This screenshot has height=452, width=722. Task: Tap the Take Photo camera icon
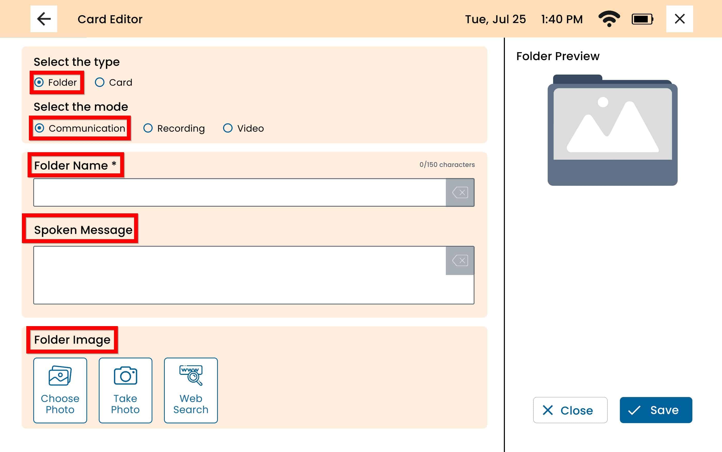click(126, 390)
